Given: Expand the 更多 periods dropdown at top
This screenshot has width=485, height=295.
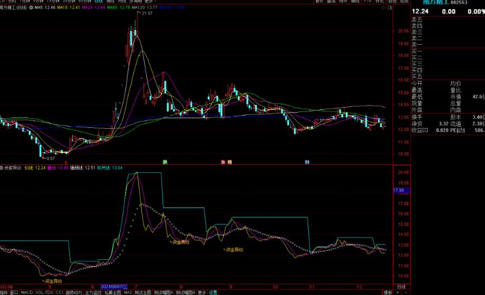Looking at the screenshot, I should pyautogui.click(x=150, y=1).
